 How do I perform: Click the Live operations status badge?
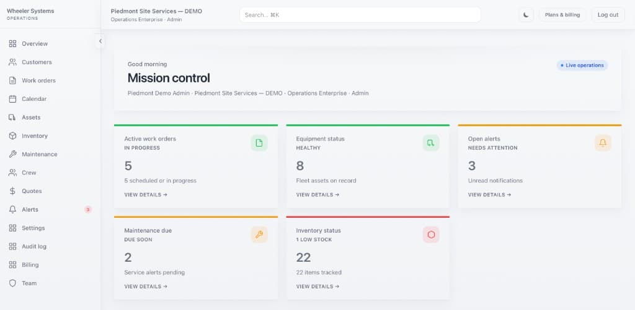(582, 66)
